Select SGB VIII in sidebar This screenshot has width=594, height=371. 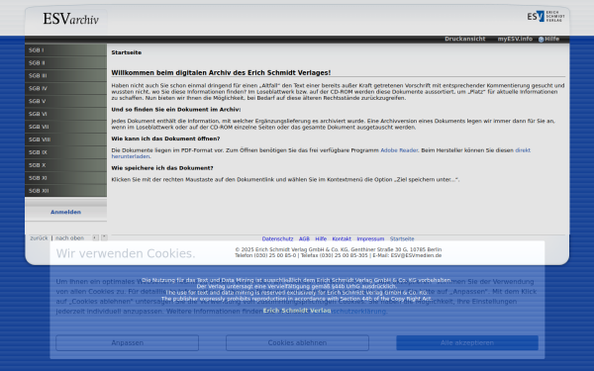click(x=66, y=139)
